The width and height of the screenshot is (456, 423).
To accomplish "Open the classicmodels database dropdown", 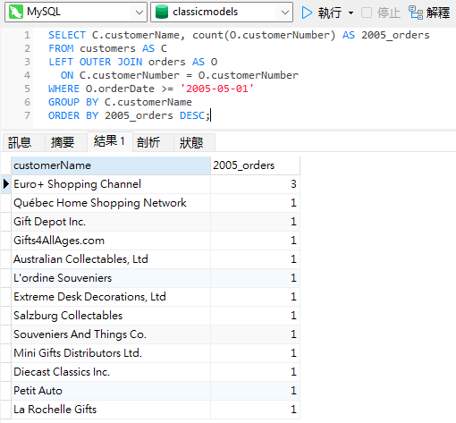I will coord(285,13).
